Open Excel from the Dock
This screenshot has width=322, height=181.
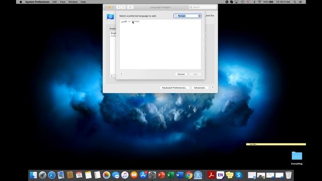tap(171, 175)
